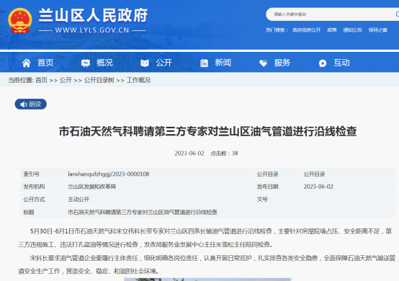
Task: Click hot search link 政府信息公开
Action: point(307,30)
